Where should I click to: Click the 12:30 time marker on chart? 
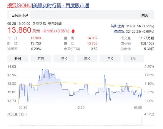tap(80, 108)
